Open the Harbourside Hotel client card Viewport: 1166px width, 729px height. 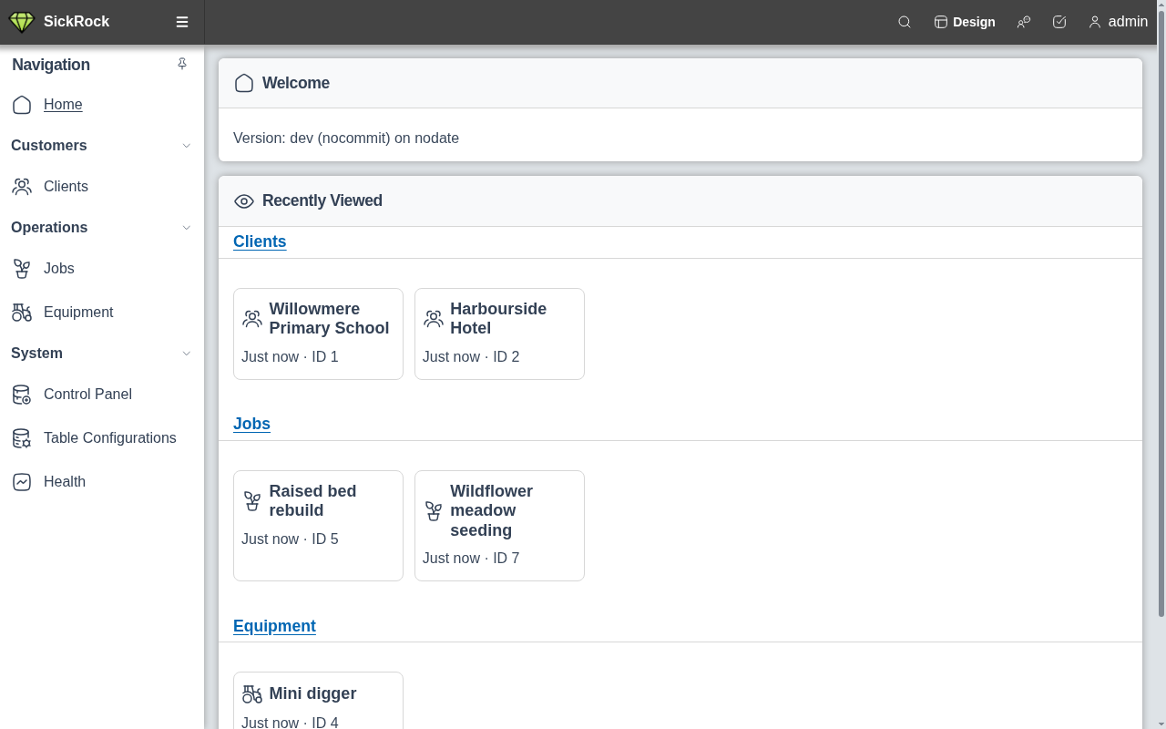499,334
